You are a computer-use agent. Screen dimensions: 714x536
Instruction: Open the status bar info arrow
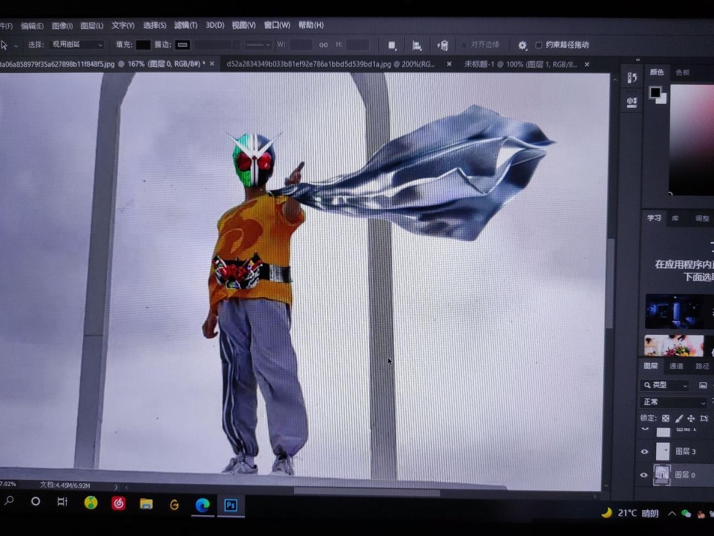click(x=116, y=487)
